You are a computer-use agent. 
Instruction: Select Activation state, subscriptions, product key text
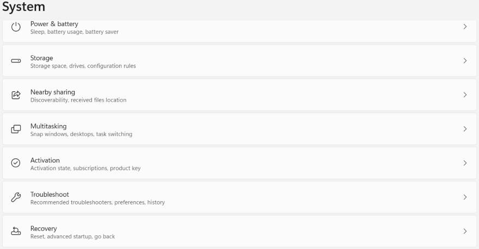(85, 169)
